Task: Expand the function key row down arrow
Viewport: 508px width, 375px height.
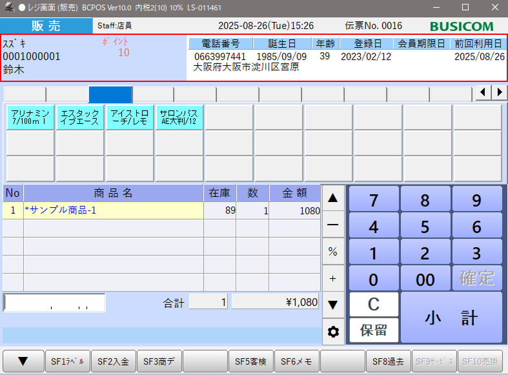Action: pyautogui.click(x=23, y=362)
